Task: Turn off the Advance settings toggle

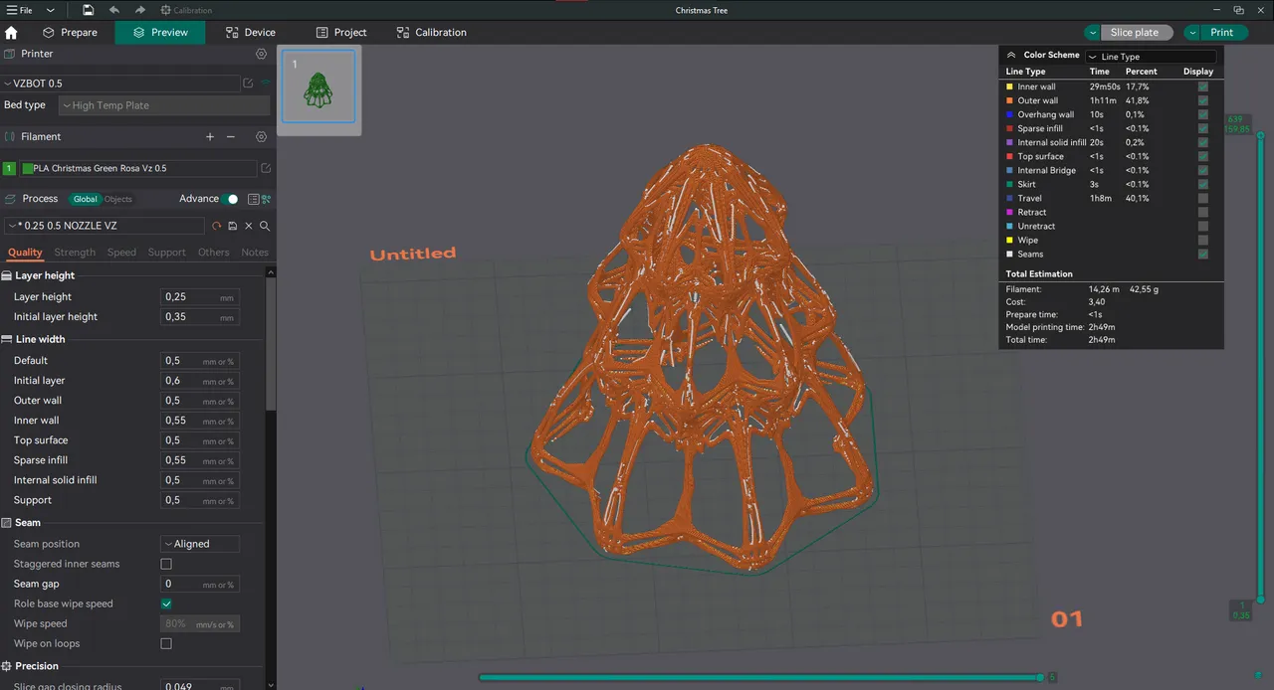Action: (228, 199)
